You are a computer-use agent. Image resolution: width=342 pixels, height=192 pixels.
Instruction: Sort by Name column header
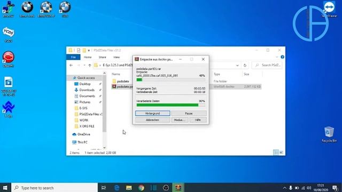pos(116,74)
